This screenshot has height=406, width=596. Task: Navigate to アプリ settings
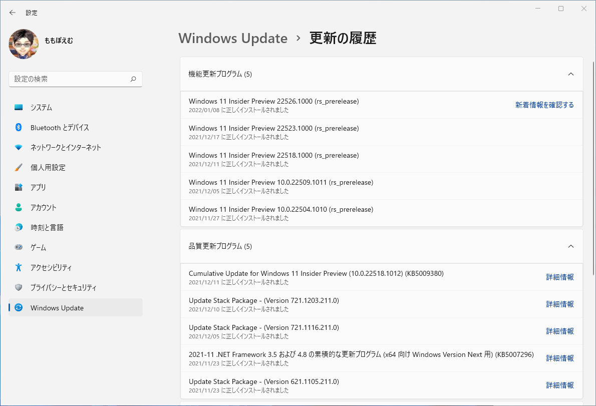pos(76,187)
